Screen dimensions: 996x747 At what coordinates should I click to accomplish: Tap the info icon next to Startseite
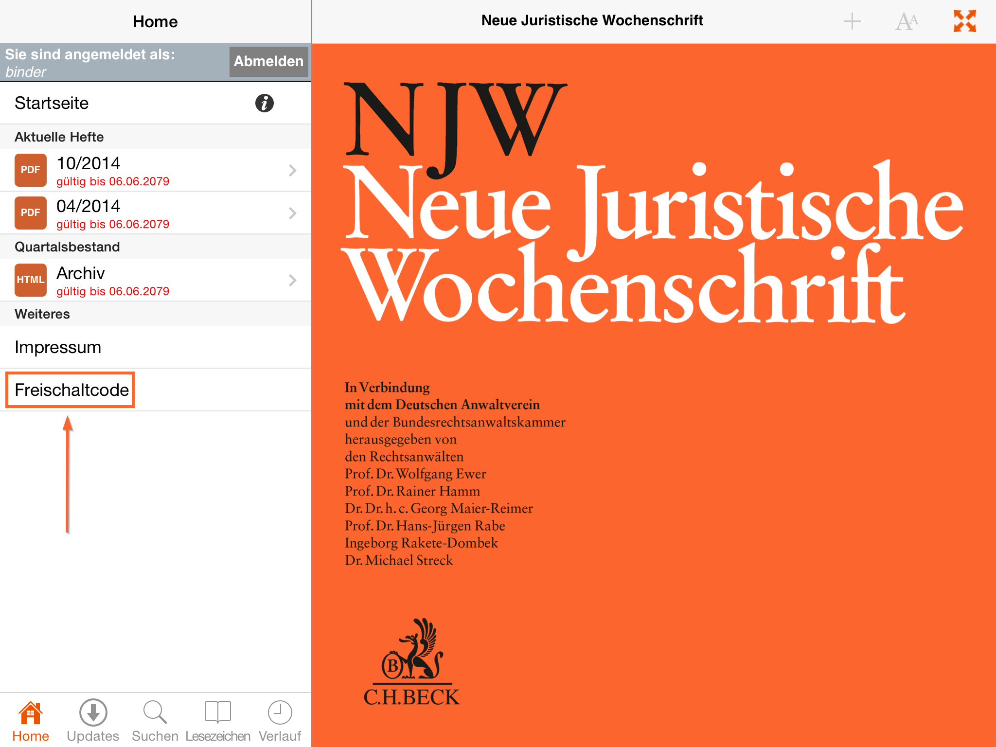(x=264, y=103)
